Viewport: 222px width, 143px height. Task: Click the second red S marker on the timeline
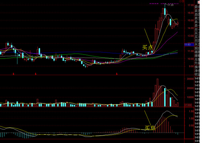click(36, 74)
